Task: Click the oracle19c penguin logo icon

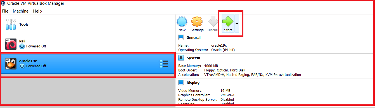Action: 11,64
